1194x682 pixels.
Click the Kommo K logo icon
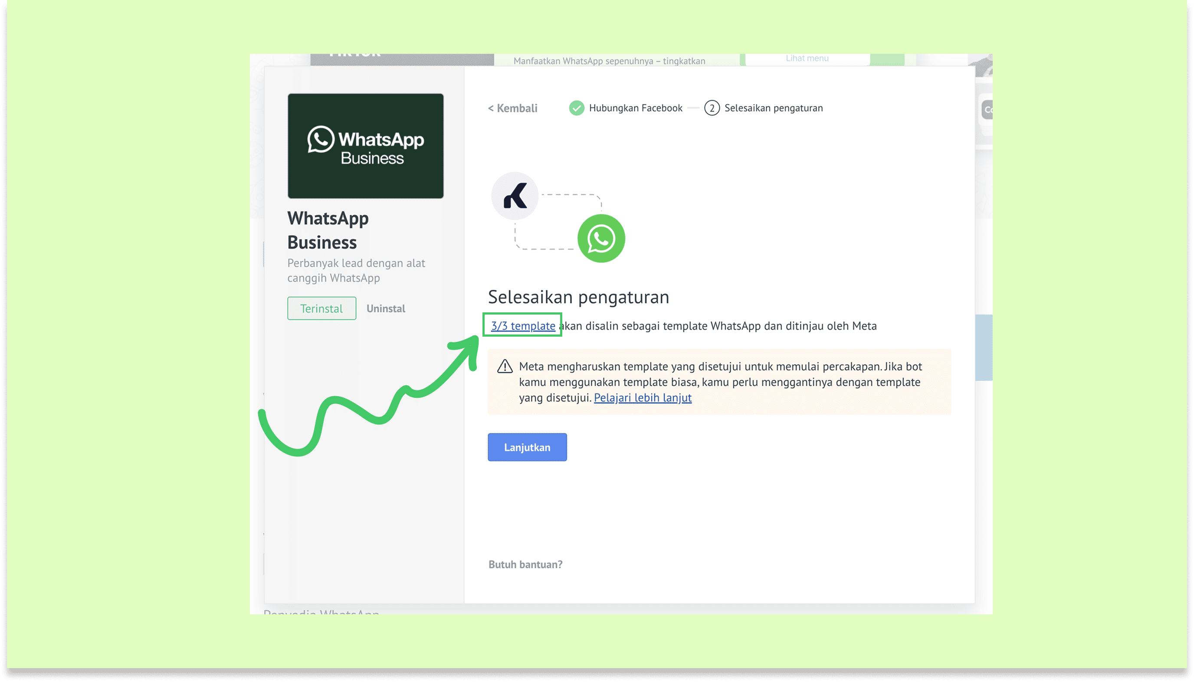tap(515, 196)
